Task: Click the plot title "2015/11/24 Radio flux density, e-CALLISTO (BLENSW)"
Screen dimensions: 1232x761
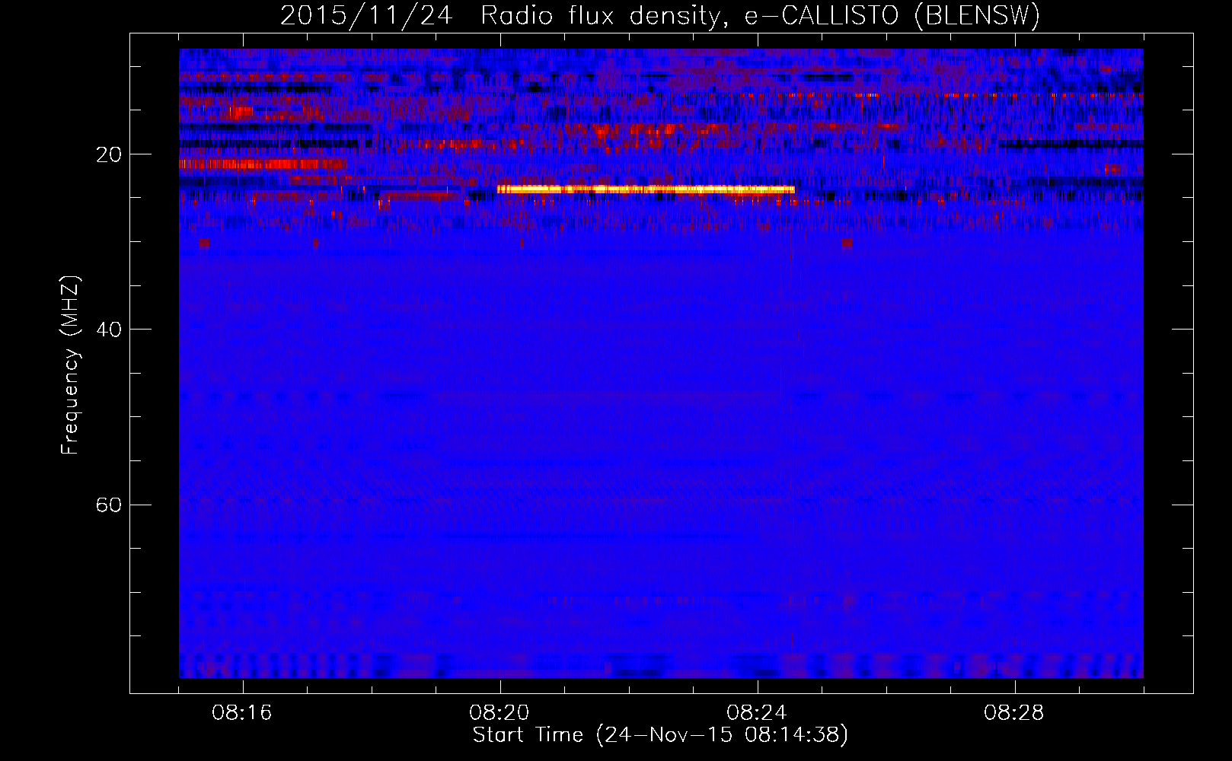Action: click(x=660, y=15)
